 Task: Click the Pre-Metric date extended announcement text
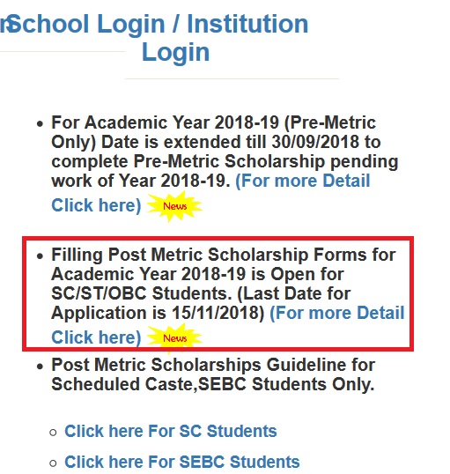(225, 152)
